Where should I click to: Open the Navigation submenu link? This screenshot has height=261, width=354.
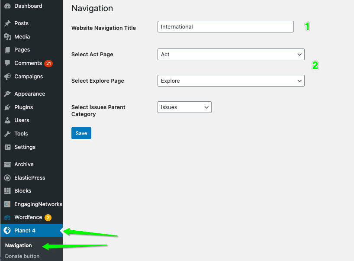(x=18, y=245)
